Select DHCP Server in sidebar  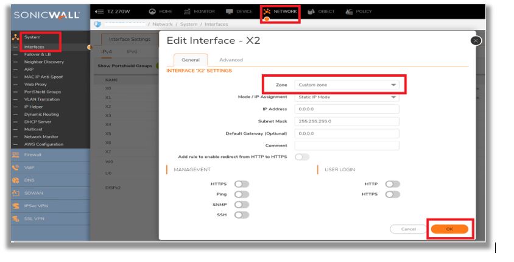pos(38,122)
